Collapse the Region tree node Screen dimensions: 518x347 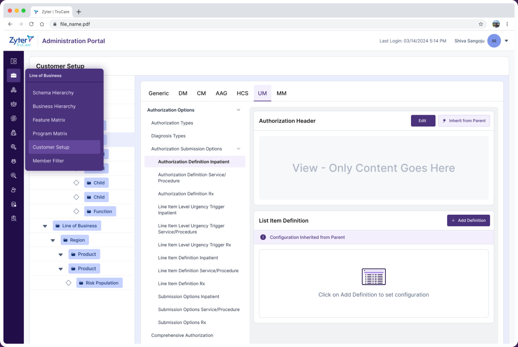click(53, 241)
